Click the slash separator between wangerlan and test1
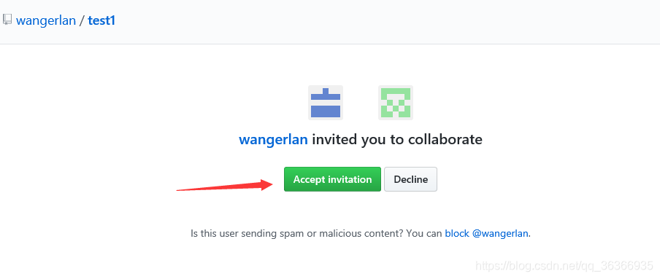 click(82, 20)
